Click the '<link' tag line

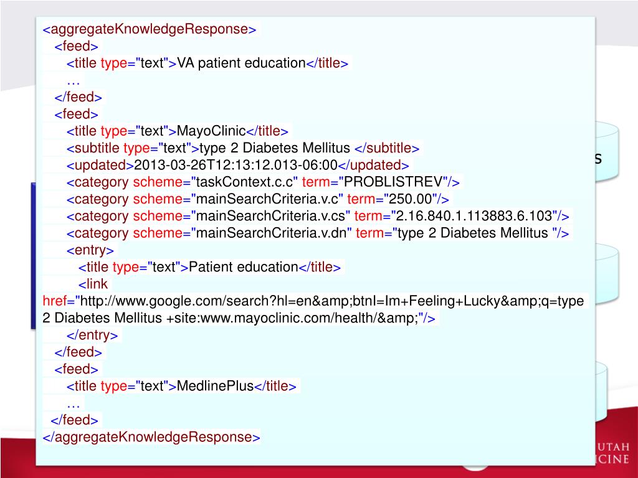pyautogui.click(x=93, y=284)
